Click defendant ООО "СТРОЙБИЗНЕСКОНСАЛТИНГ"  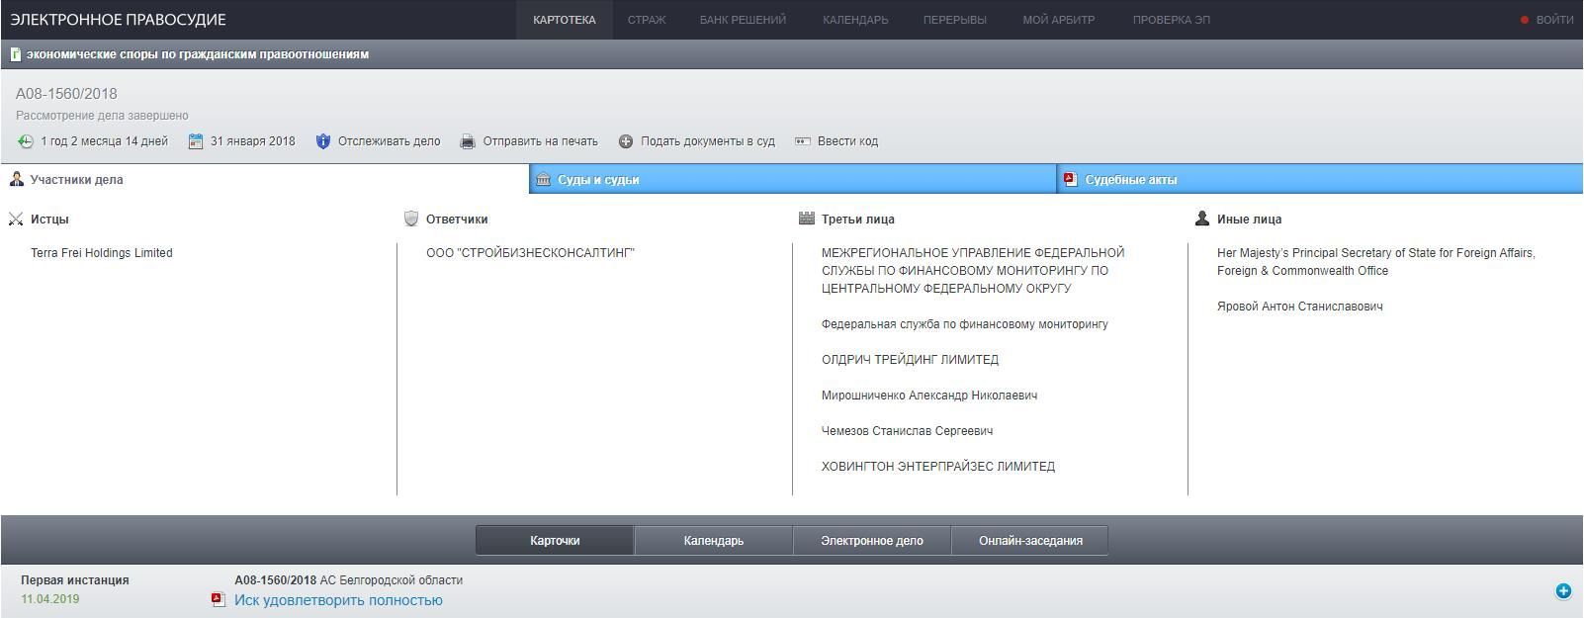[530, 253]
